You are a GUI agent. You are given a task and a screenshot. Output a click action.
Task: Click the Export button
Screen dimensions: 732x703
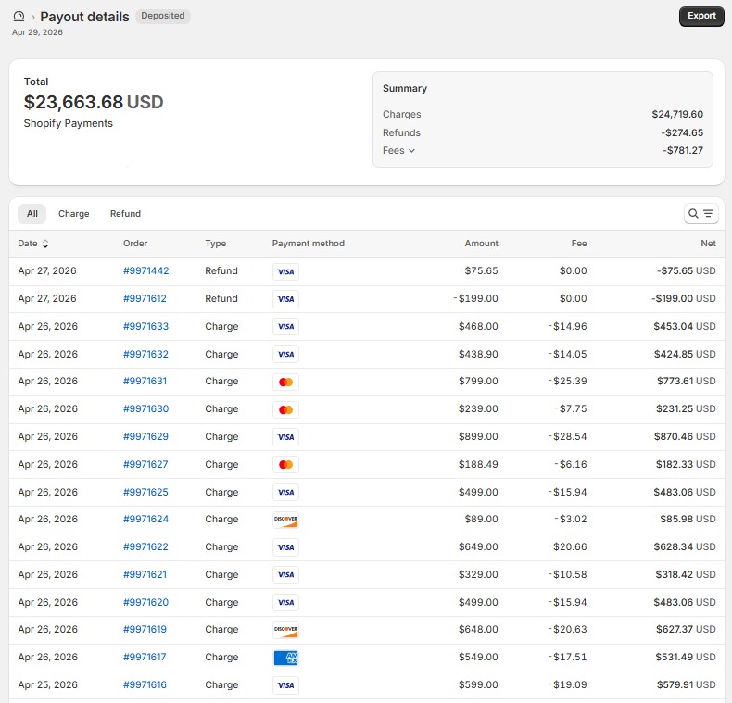(x=701, y=17)
